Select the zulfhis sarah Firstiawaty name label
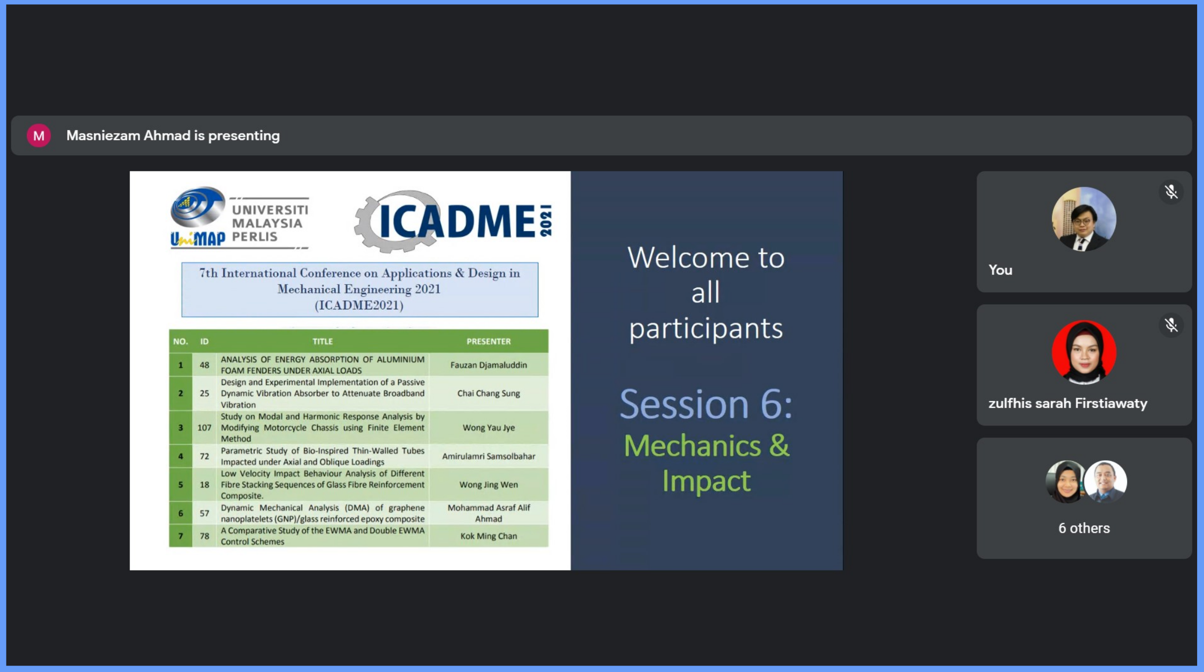 (x=1068, y=403)
